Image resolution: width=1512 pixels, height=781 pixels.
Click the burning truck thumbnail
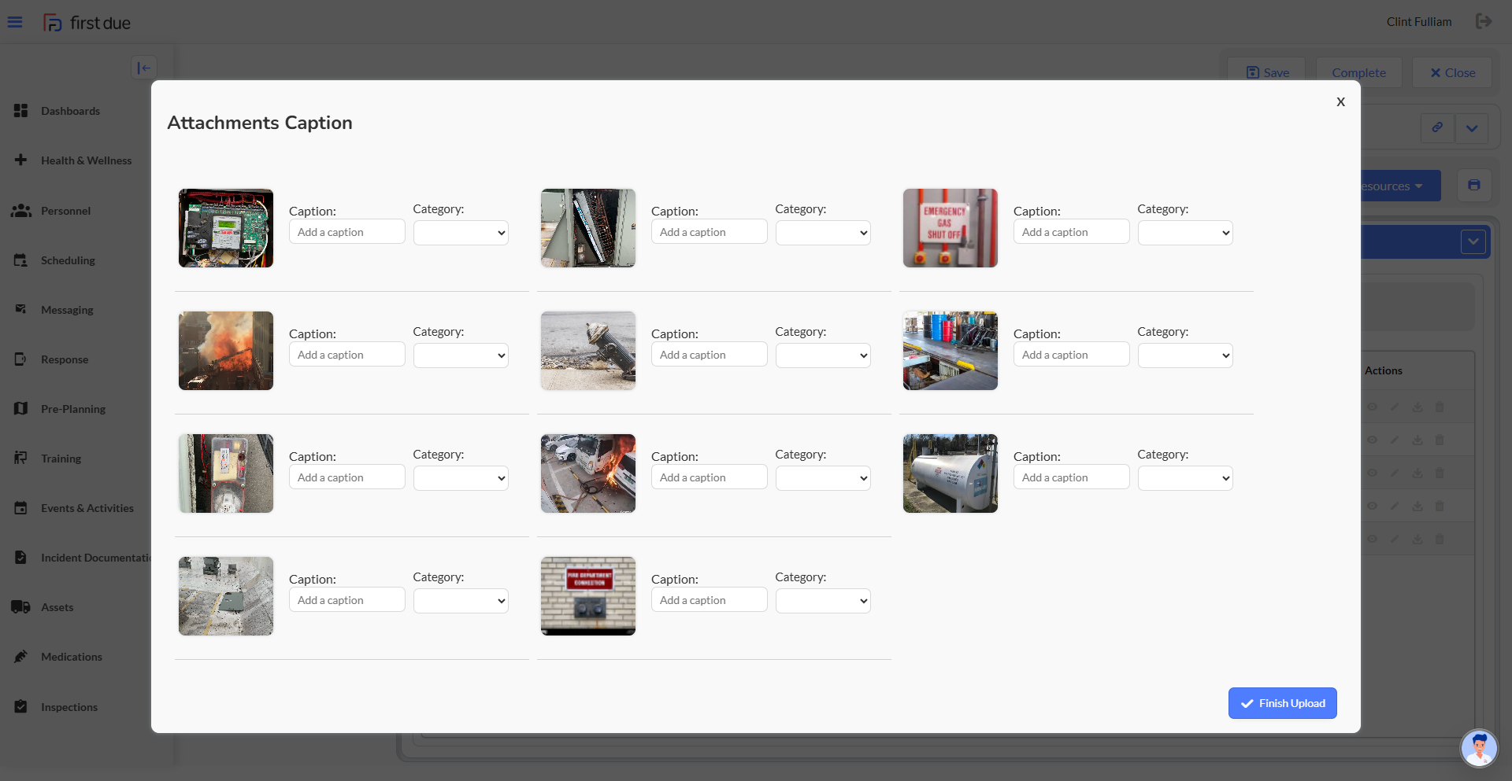tap(588, 473)
